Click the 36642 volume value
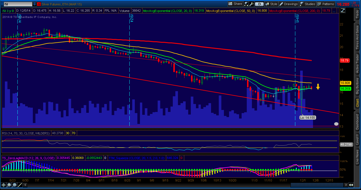 (x=137, y=11)
